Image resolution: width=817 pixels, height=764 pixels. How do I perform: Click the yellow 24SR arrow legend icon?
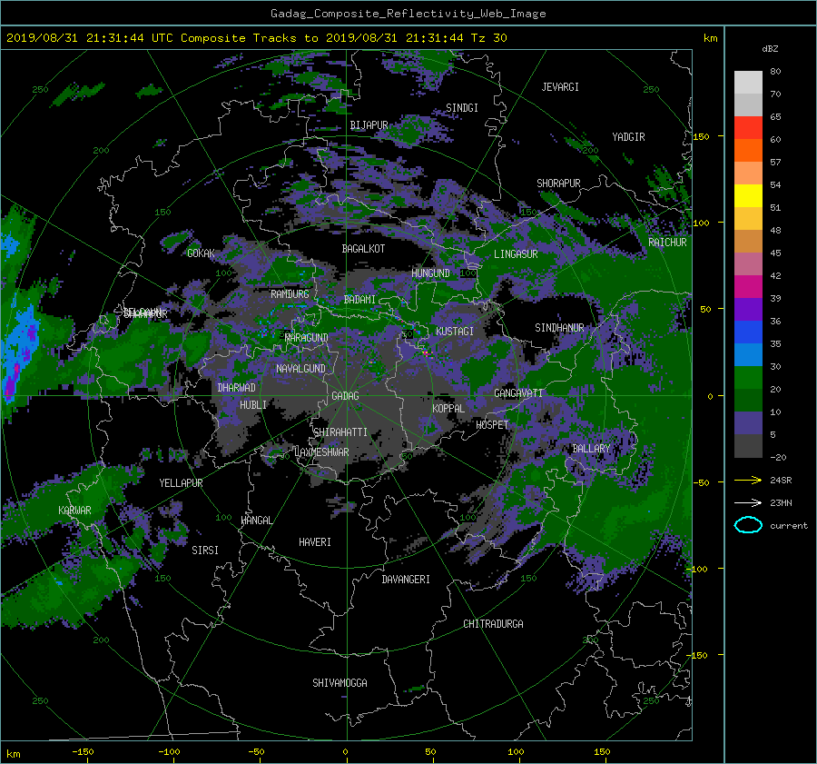(748, 480)
